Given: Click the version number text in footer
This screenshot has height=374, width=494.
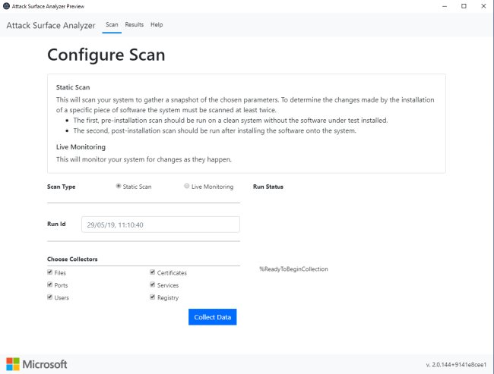Looking at the screenshot, I should (x=456, y=365).
